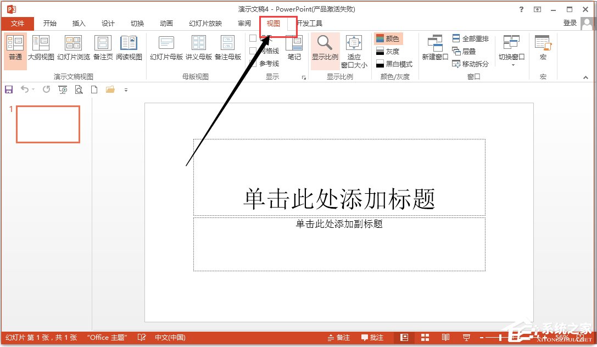This screenshot has height=347, width=597.
Task: Open the Insert (插入) tab
Action: [79, 24]
